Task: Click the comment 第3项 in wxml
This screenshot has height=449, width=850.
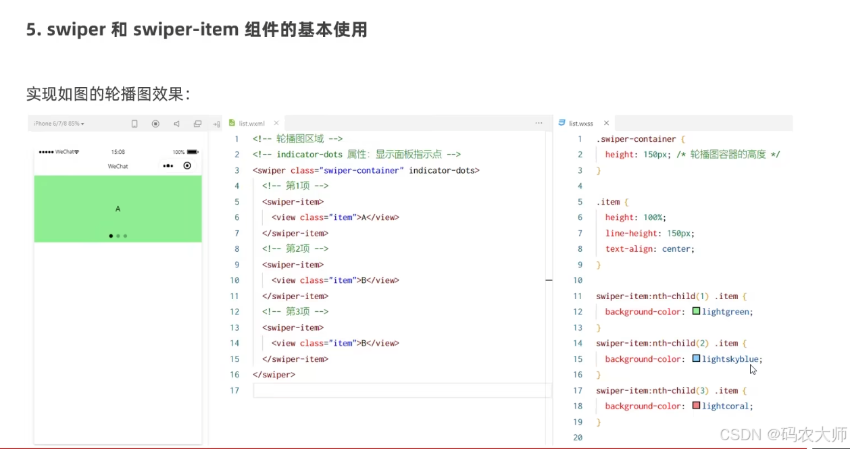Action: coord(295,311)
